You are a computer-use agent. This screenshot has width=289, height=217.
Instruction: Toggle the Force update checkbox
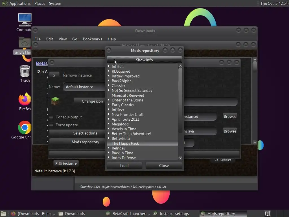(x=51, y=125)
